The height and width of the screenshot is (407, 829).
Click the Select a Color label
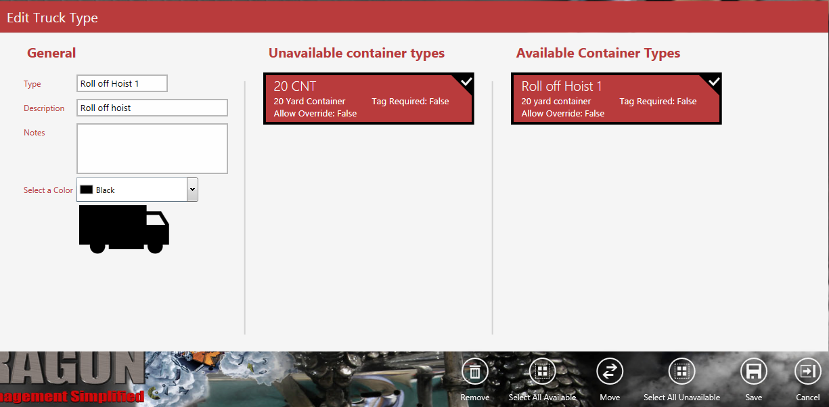pos(48,190)
